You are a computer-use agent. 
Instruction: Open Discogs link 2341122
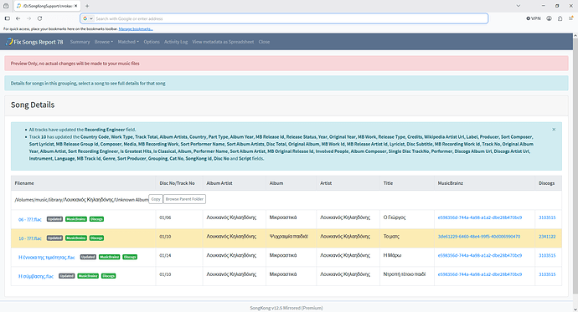click(x=547, y=237)
